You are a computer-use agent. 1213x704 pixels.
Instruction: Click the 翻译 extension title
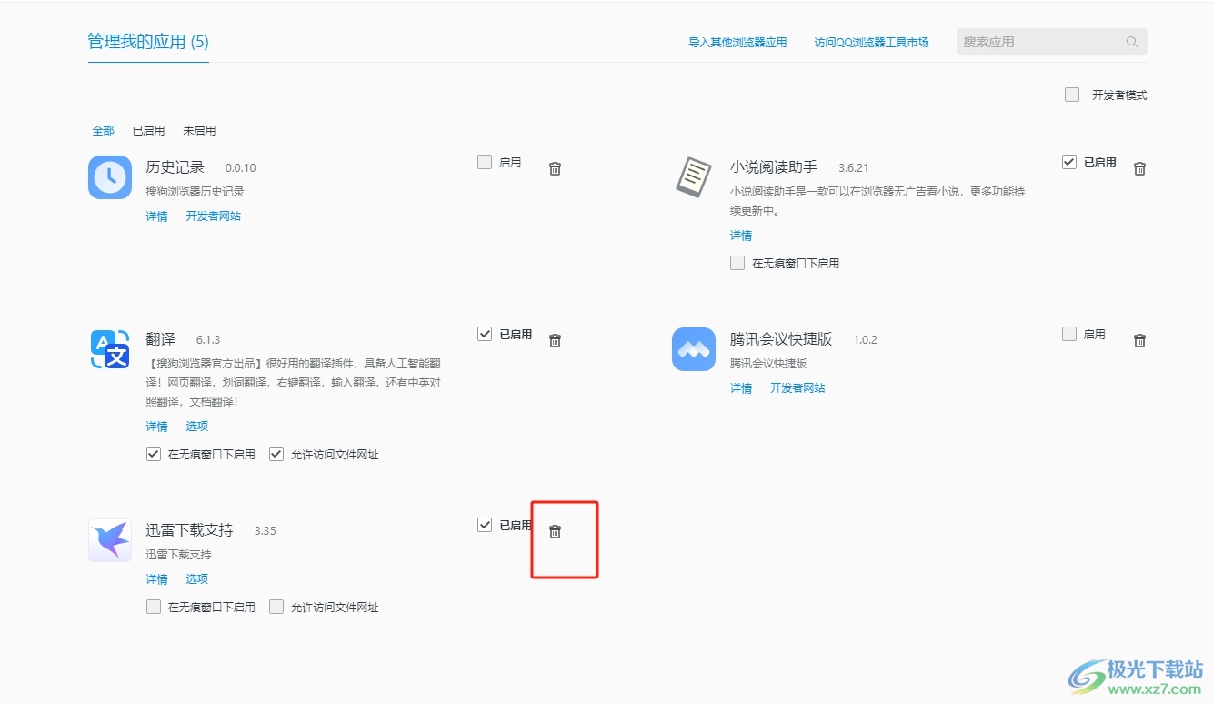(161, 339)
